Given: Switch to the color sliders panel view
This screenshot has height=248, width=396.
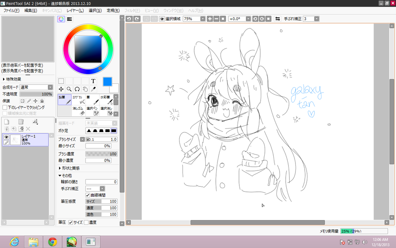Looking at the screenshot, I should (70, 19).
